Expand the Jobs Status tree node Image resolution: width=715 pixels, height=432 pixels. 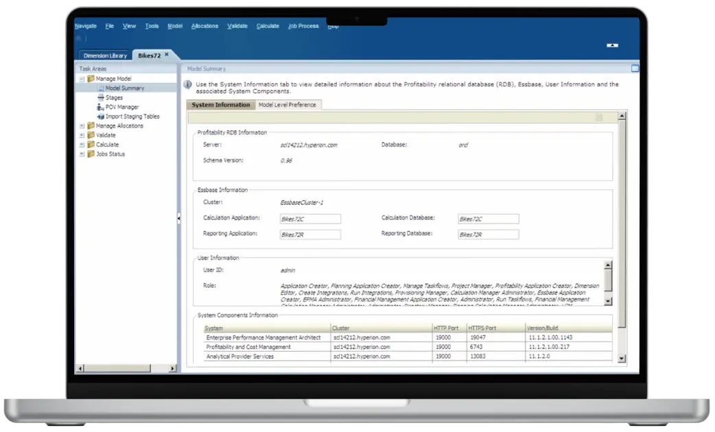click(x=82, y=154)
